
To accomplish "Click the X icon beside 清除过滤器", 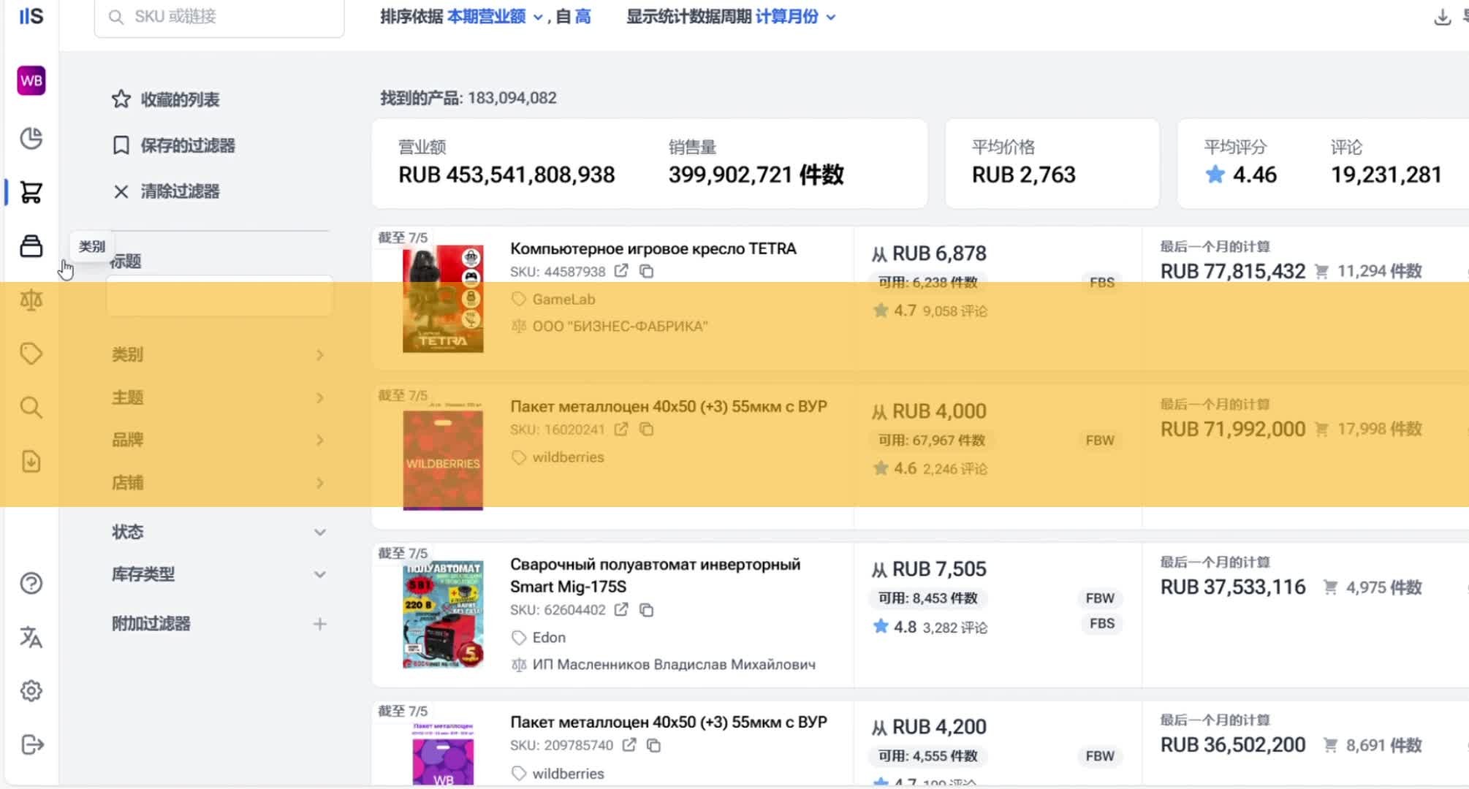I will pyautogui.click(x=121, y=191).
